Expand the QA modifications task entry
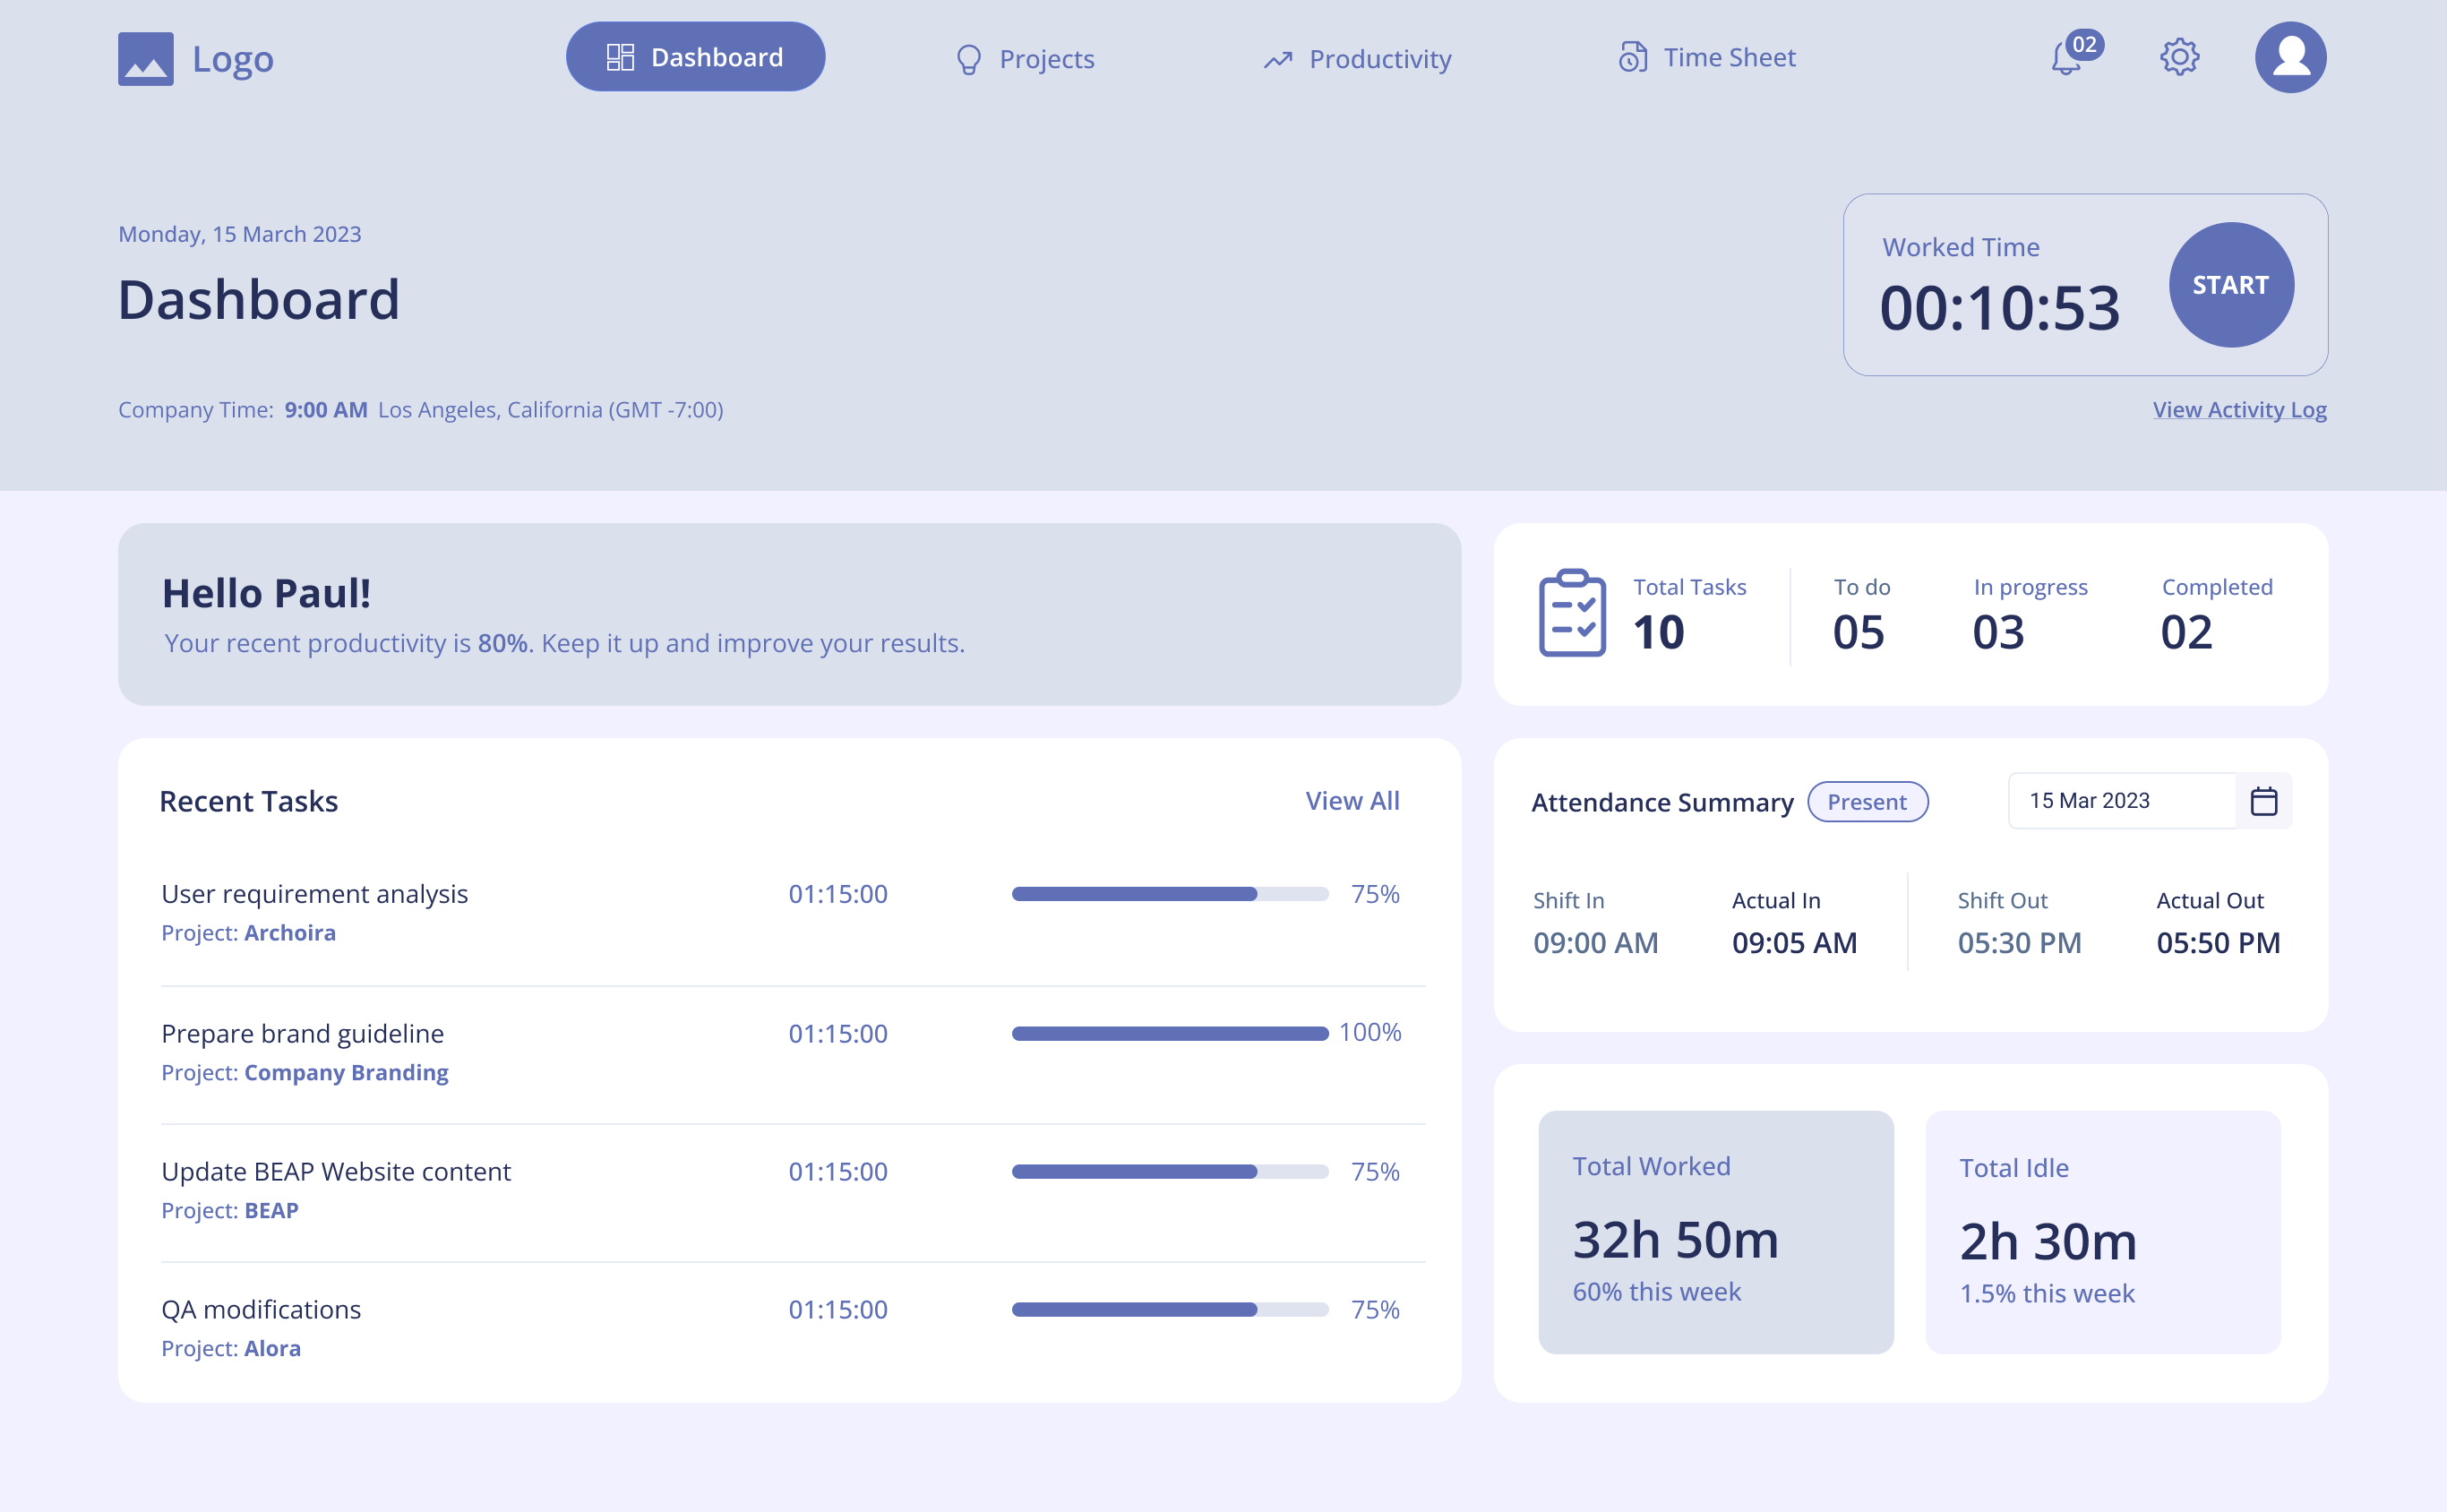Image resolution: width=2447 pixels, height=1512 pixels. click(x=262, y=1308)
